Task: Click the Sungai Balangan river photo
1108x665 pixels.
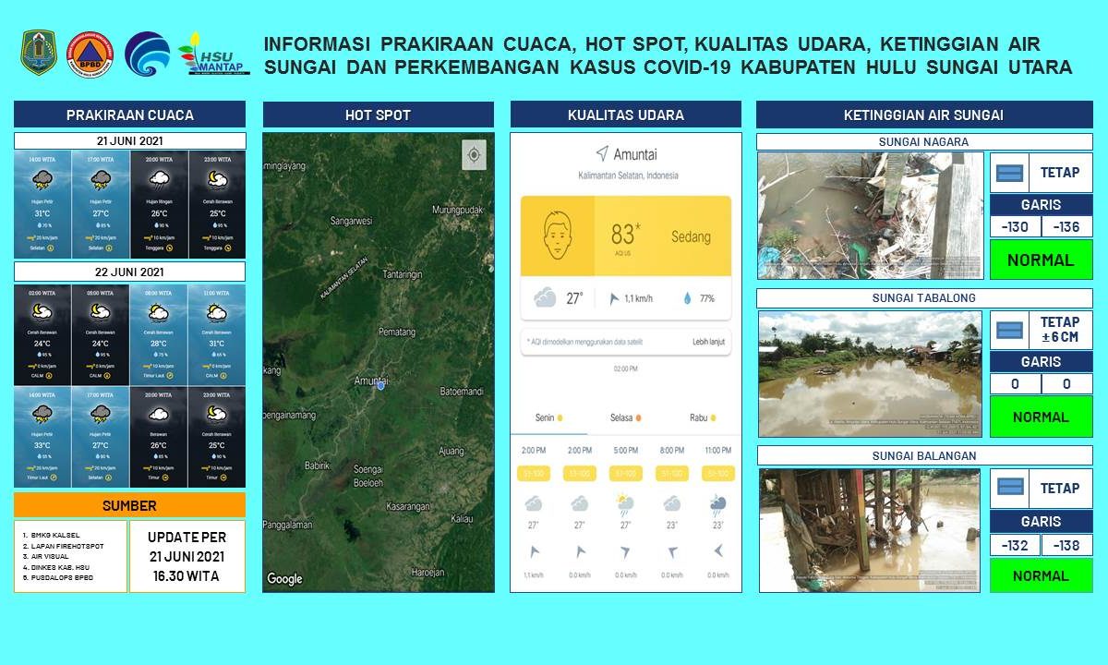Action: point(870,530)
